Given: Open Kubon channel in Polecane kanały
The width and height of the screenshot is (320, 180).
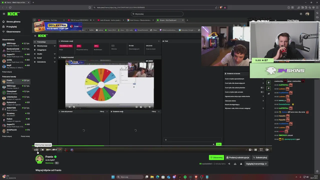Looking at the screenshot, I should [16, 120].
